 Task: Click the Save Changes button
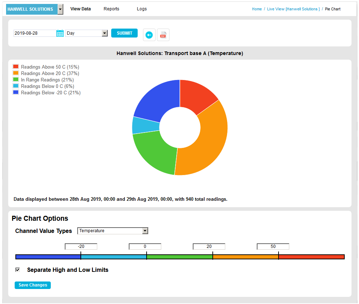click(x=33, y=285)
